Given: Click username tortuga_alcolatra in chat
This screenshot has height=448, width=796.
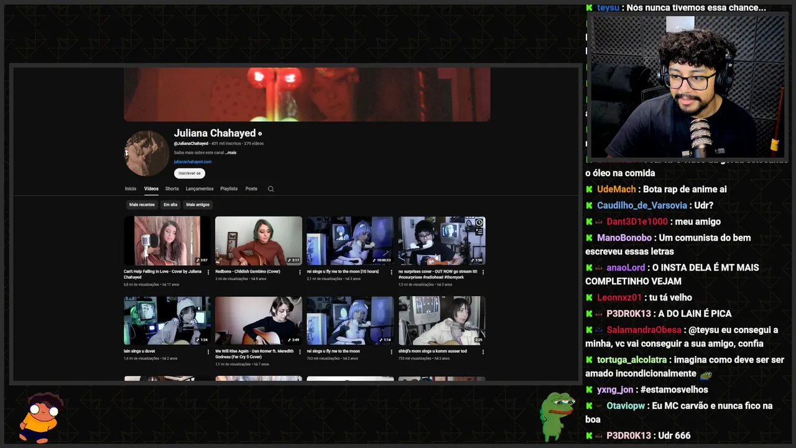Looking at the screenshot, I should click(x=632, y=360).
